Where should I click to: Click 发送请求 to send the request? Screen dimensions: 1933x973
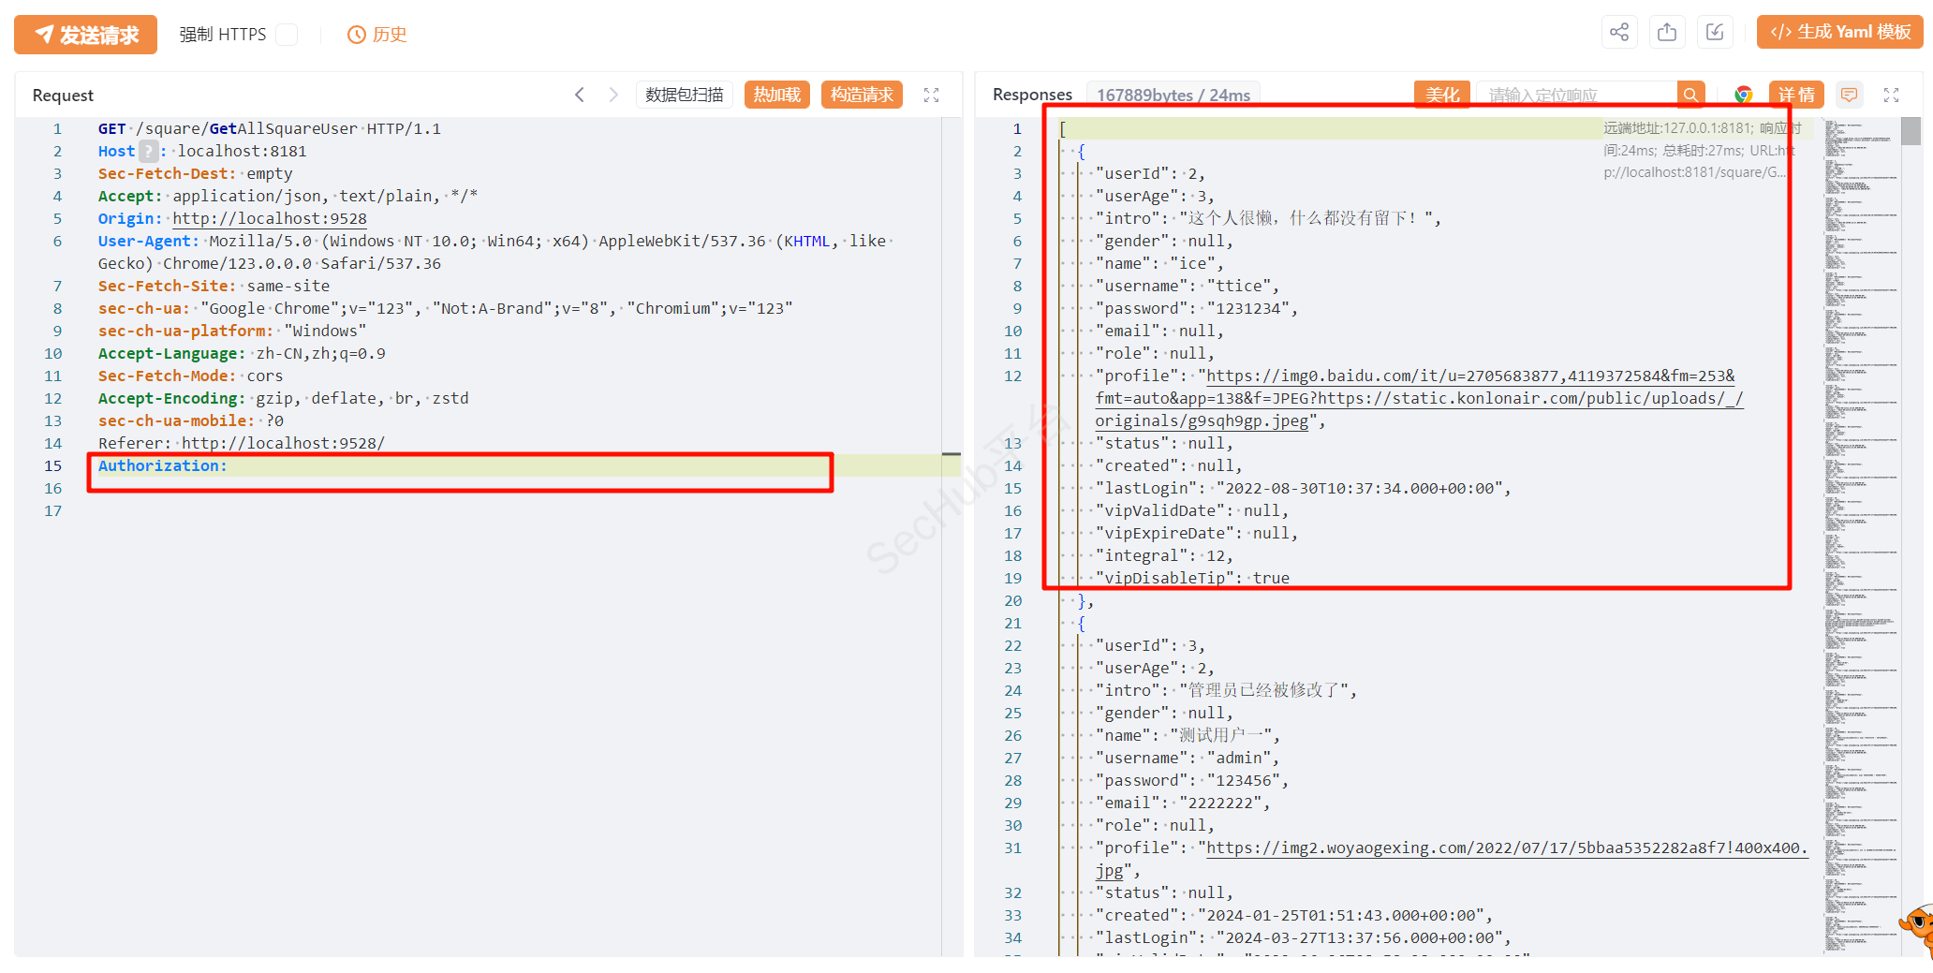tap(86, 35)
